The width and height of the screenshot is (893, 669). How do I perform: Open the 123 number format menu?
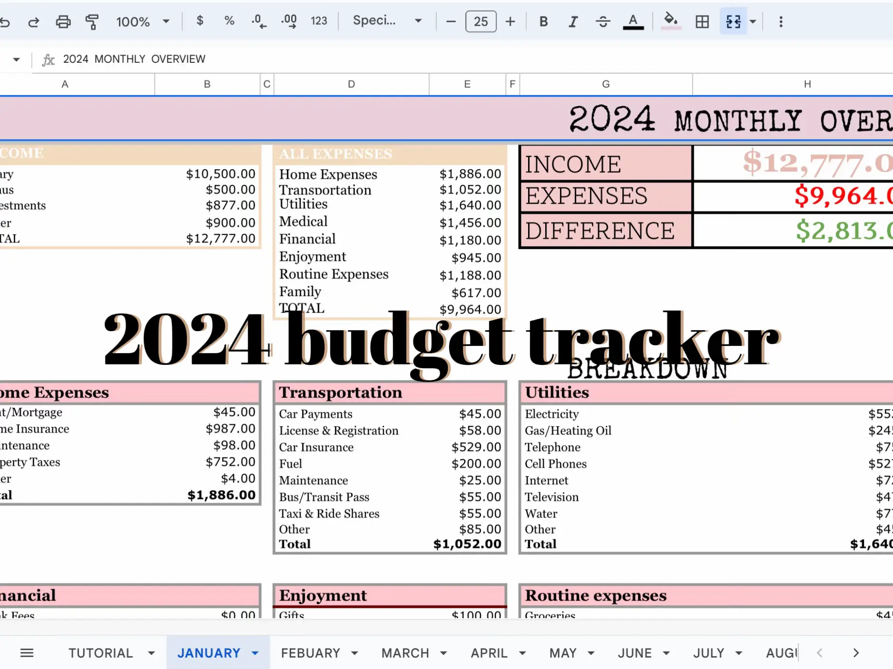tap(319, 21)
